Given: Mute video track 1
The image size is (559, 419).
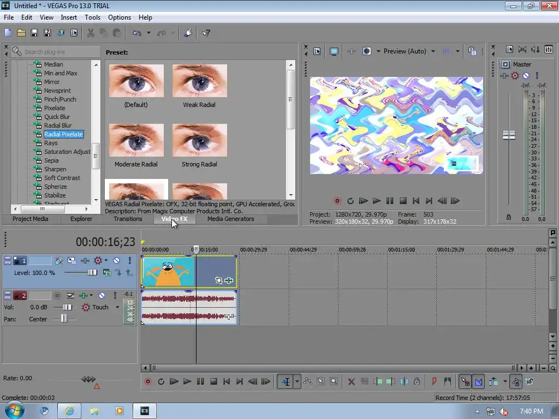Looking at the screenshot, I should pos(117,260).
